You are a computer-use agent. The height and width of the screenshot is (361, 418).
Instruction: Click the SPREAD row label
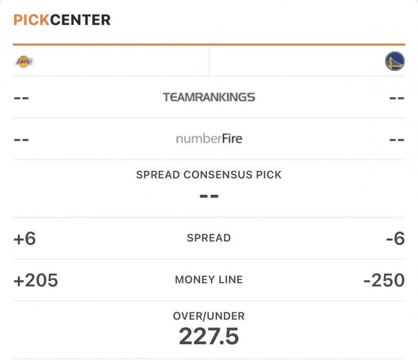209,238
